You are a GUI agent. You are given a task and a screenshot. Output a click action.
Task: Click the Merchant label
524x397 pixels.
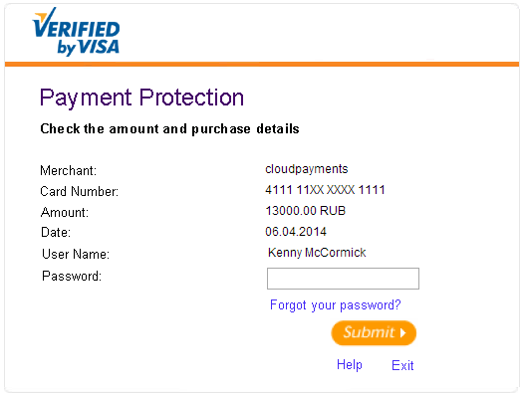pyautogui.click(x=68, y=170)
